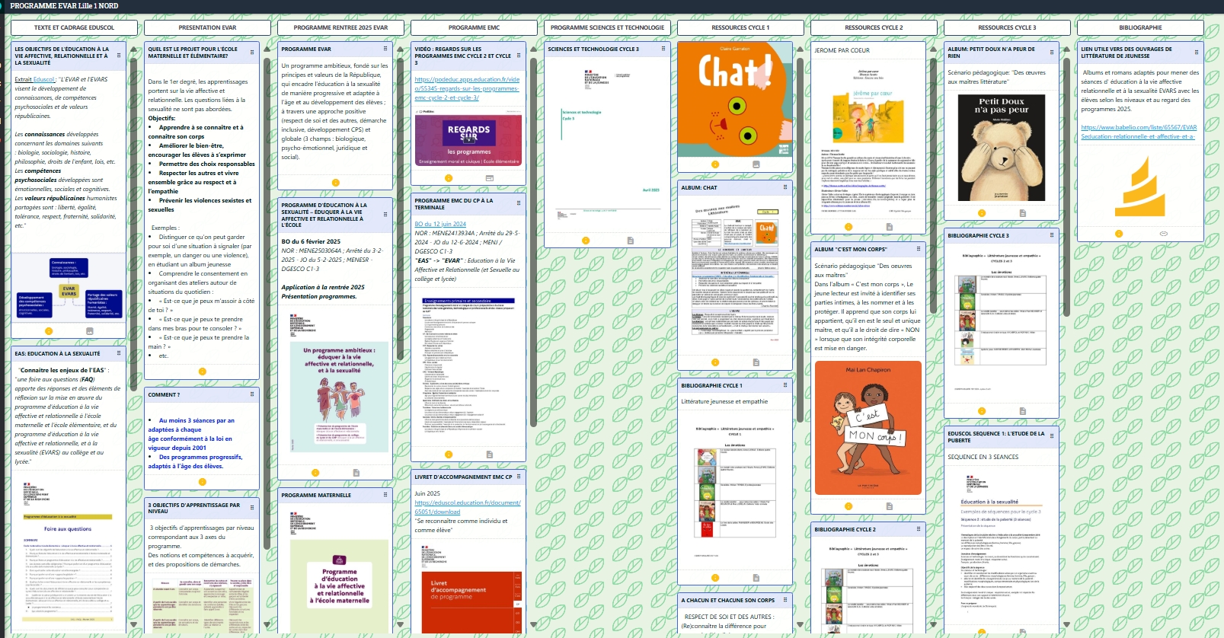Open menu icon of VIDEO: REGARDS SUR LES PROGRAMMES card

(519, 56)
